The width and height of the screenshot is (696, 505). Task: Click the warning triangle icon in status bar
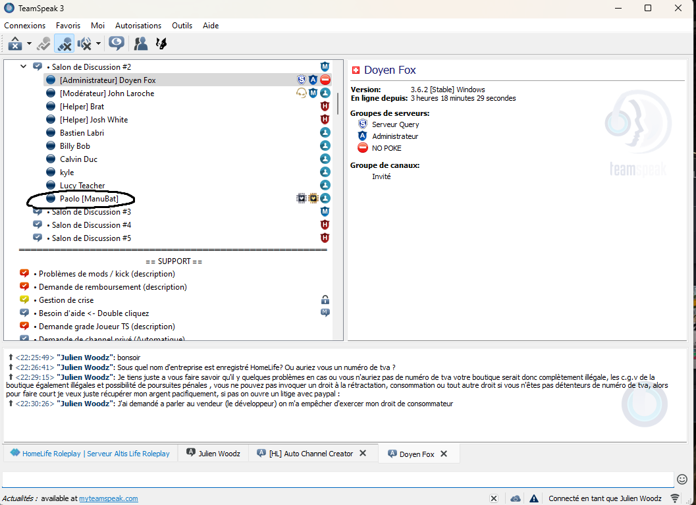click(x=534, y=498)
